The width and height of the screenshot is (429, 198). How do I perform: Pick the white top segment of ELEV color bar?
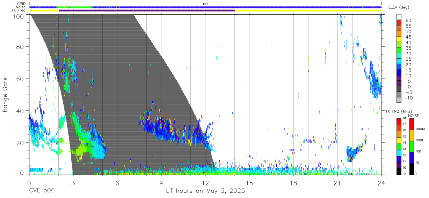[x=399, y=16]
